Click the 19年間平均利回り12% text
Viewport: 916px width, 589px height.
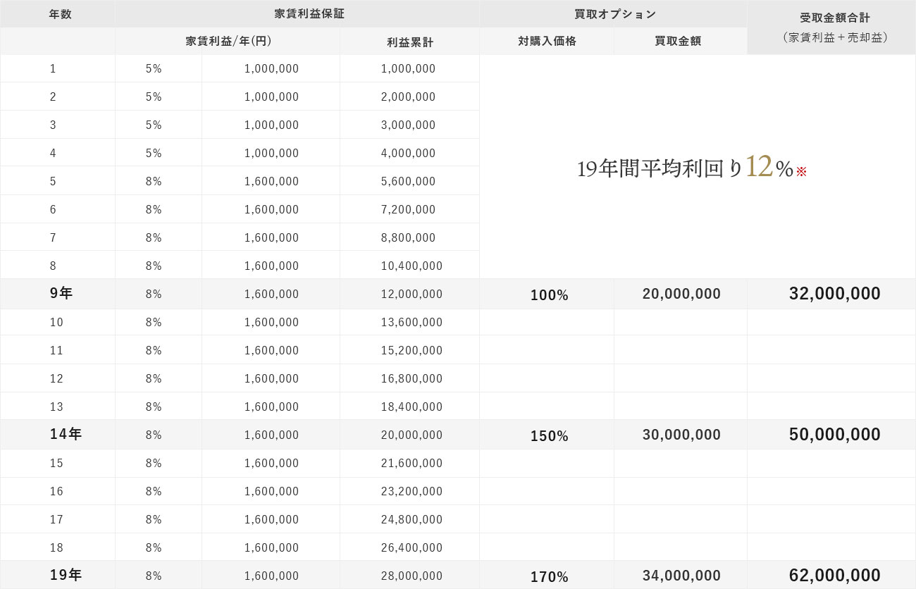point(684,168)
